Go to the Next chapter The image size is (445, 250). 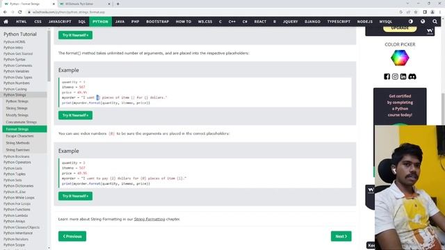coord(341,236)
